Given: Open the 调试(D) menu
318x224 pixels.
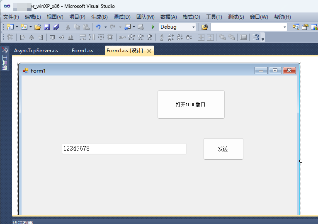Looking at the screenshot, I should coord(122,17).
